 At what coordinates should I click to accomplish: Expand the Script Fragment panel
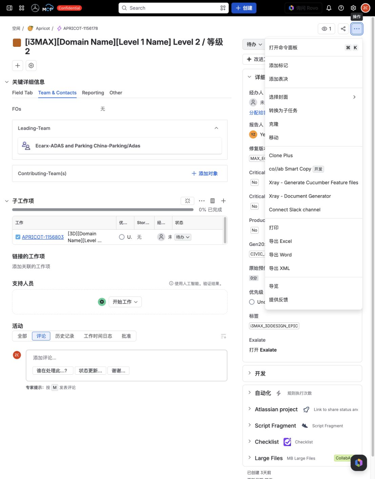click(250, 425)
